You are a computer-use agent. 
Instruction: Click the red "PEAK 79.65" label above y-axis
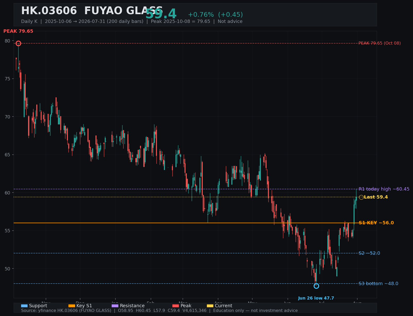tap(18, 31)
